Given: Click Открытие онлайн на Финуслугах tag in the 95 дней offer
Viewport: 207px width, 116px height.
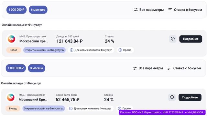Looking at the screenshot, I should point(44,109).
